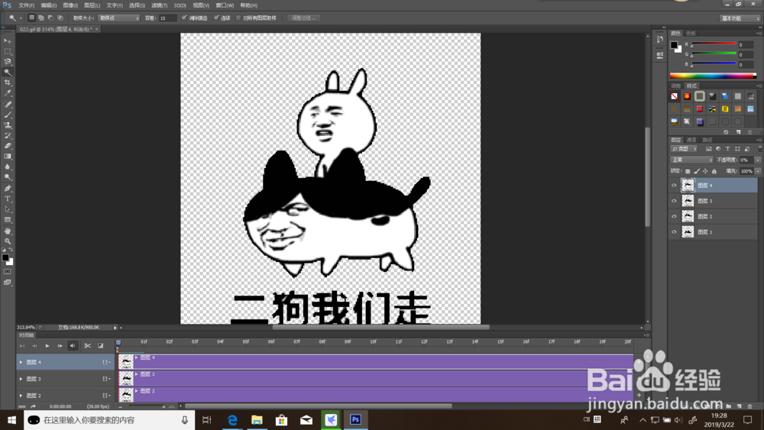Hide layer 图层 4 via eye icon
The width and height of the screenshot is (764, 430).
(x=675, y=186)
